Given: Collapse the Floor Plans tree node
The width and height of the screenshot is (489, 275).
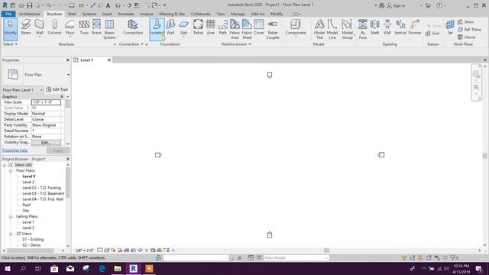Looking at the screenshot, I should pyautogui.click(x=11, y=171).
